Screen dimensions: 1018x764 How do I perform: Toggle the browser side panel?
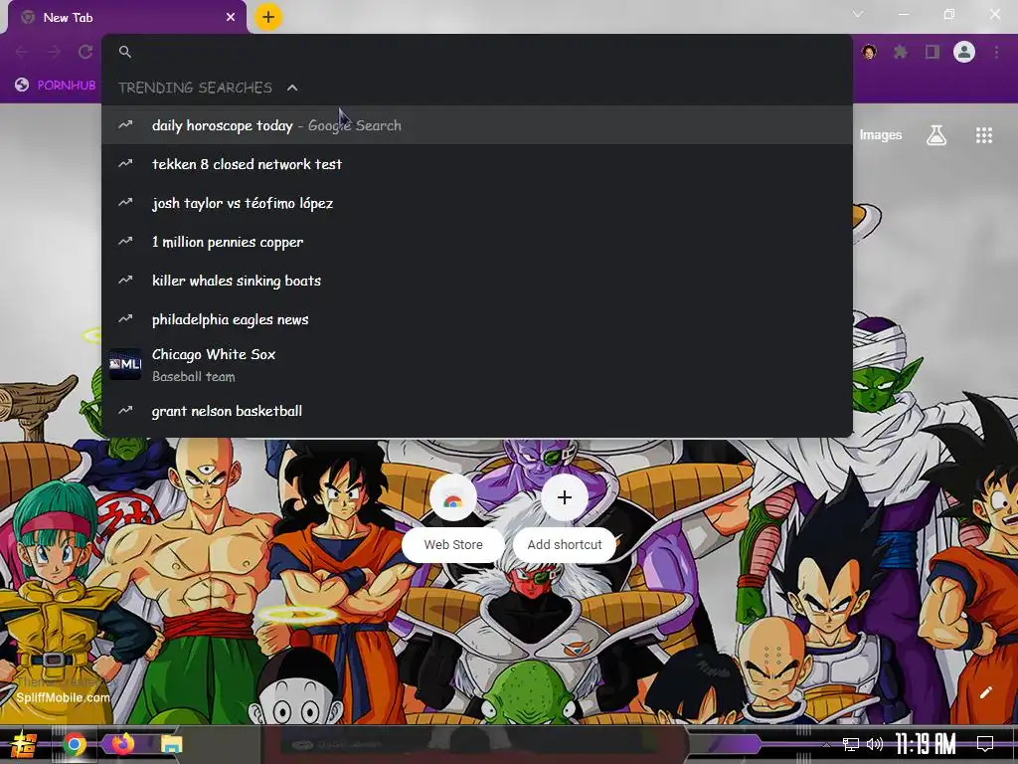(933, 52)
